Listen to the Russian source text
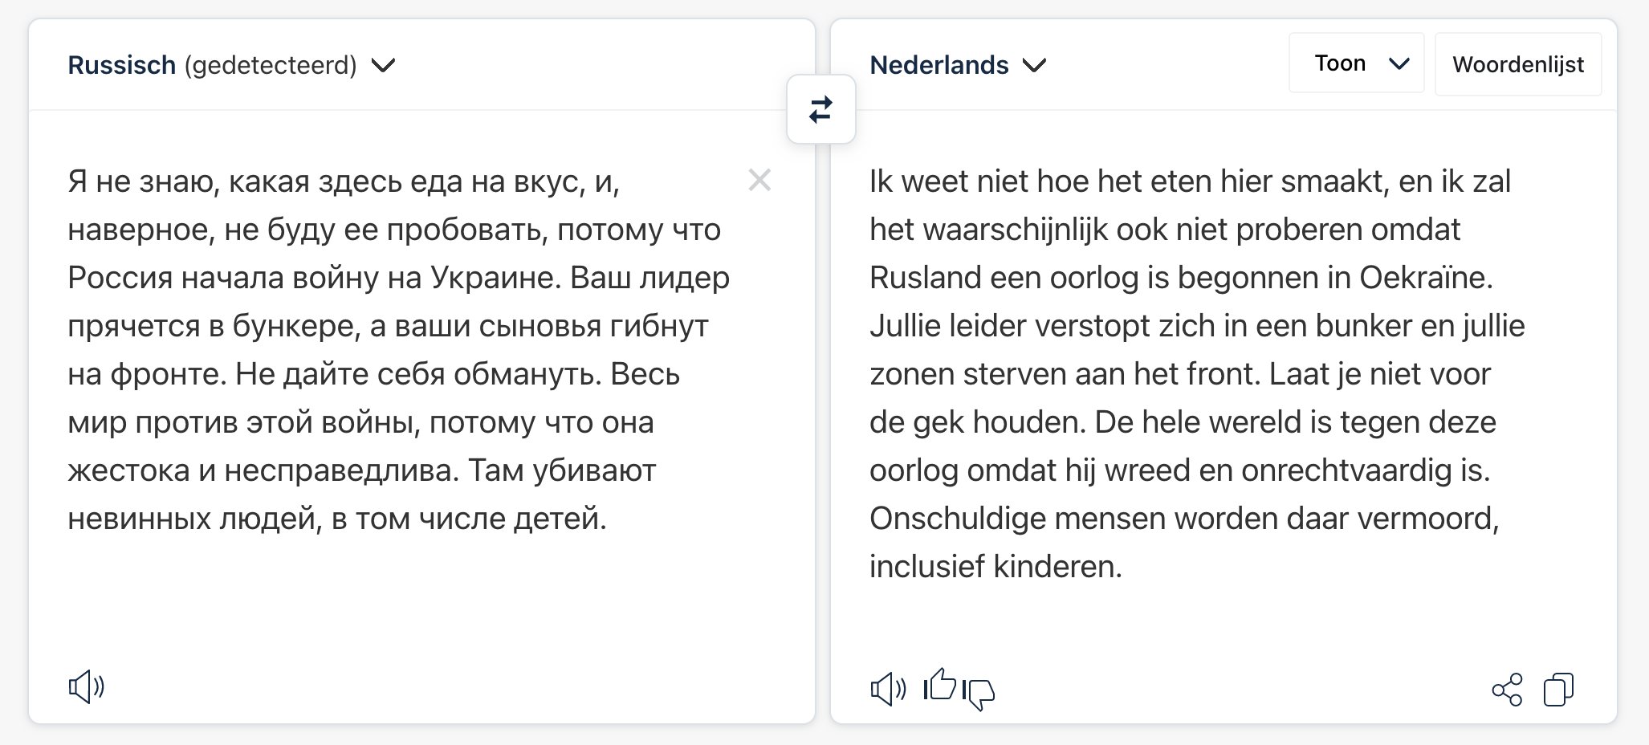The width and height of the screenshot is (1649, 745). pos(86,687)
